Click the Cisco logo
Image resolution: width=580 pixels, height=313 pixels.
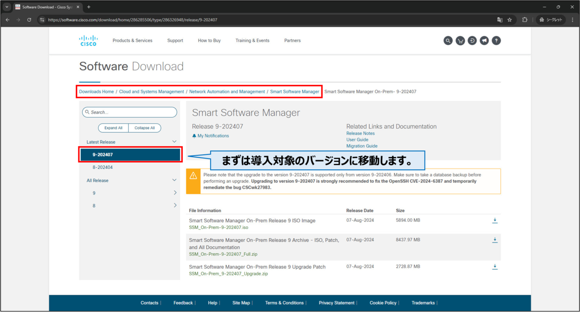pyautogui.click(x=88, y=41)
